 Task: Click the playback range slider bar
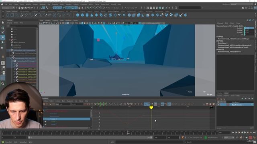click(90, 138)
